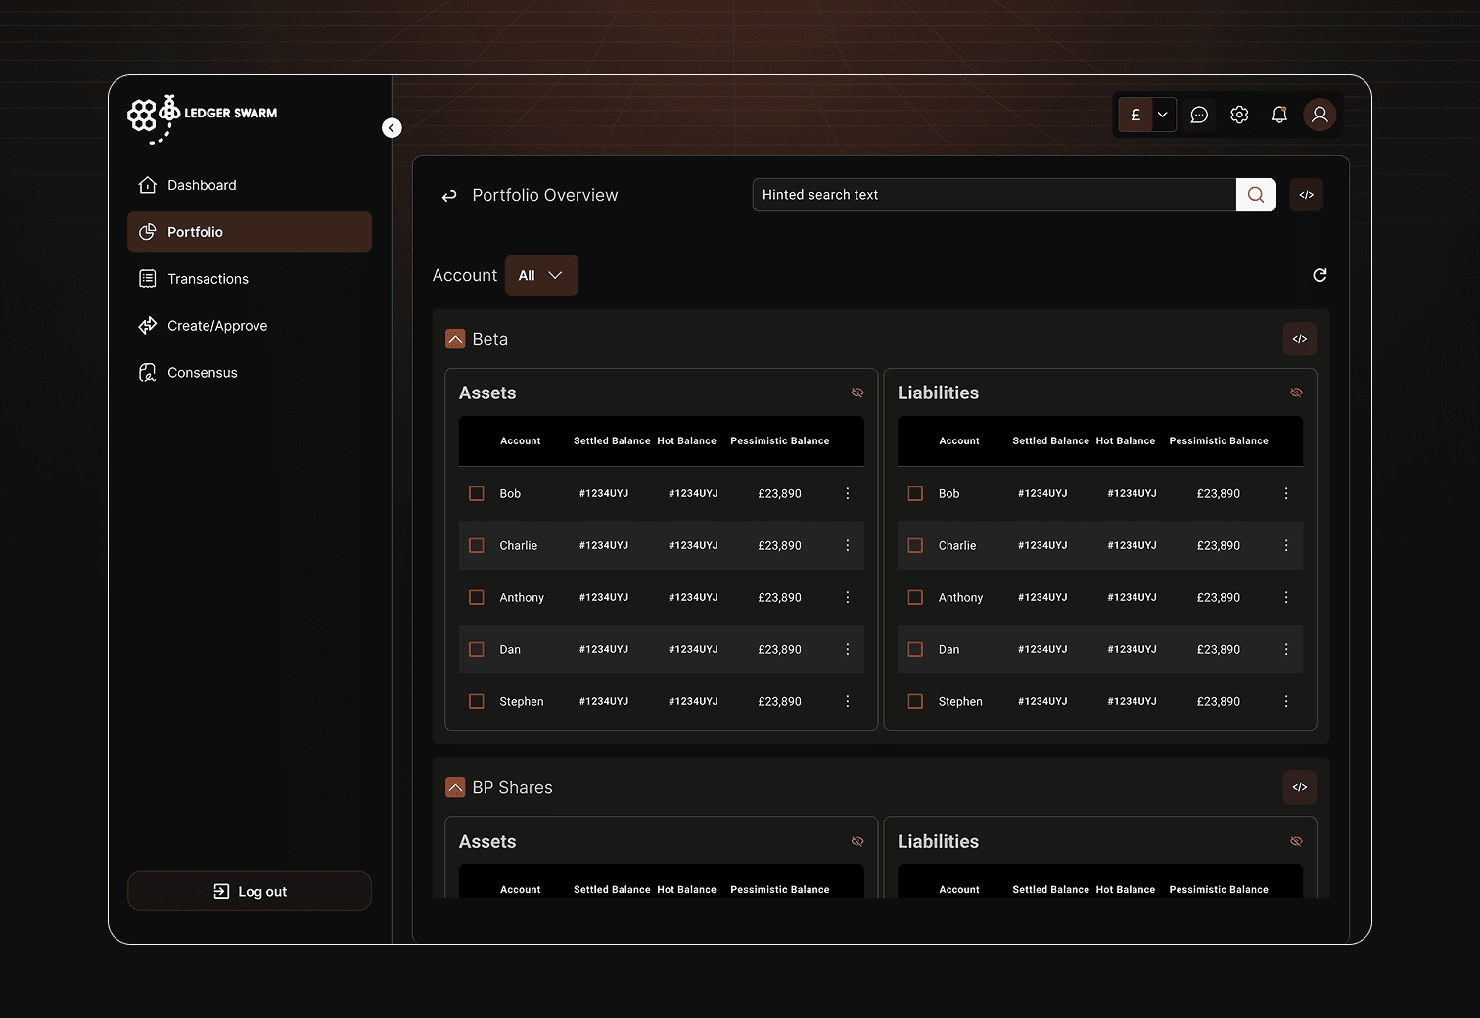The height and width of the screenshot is (1018, 1480).
Task: Open the Consensus section
Action: point(202,372)
